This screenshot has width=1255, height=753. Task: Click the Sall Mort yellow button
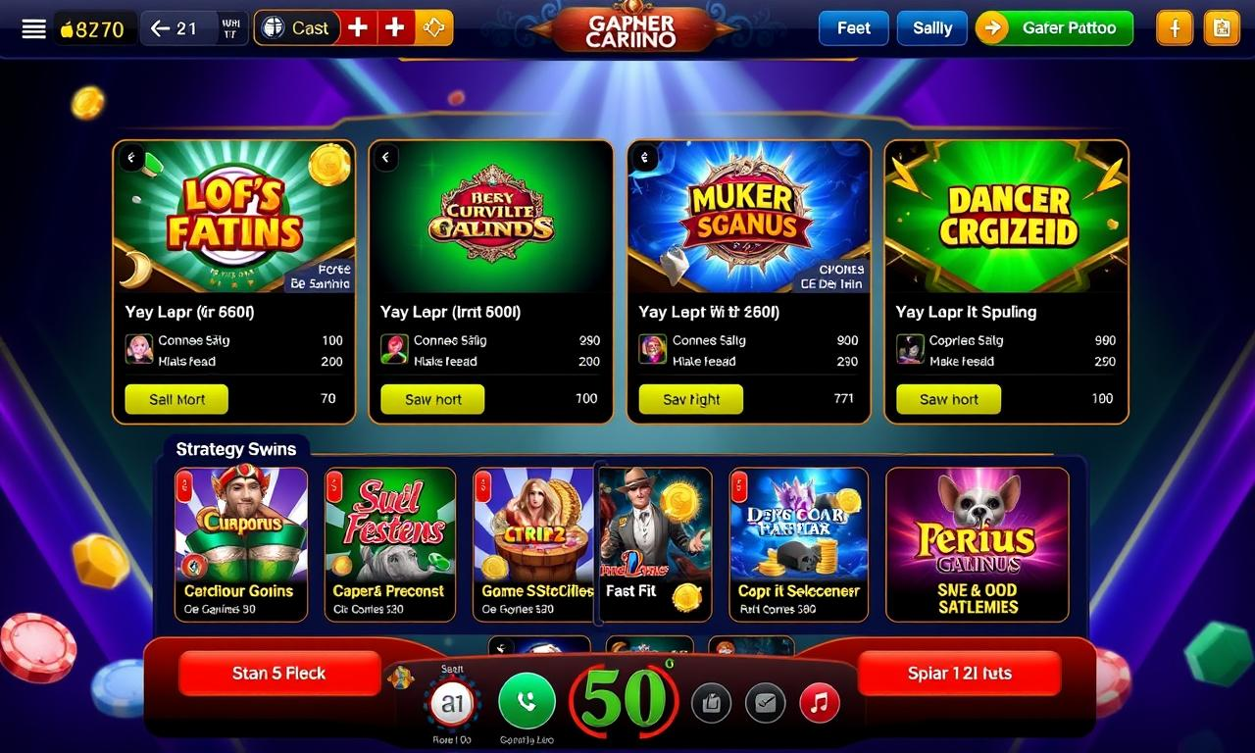coord(176,399)
